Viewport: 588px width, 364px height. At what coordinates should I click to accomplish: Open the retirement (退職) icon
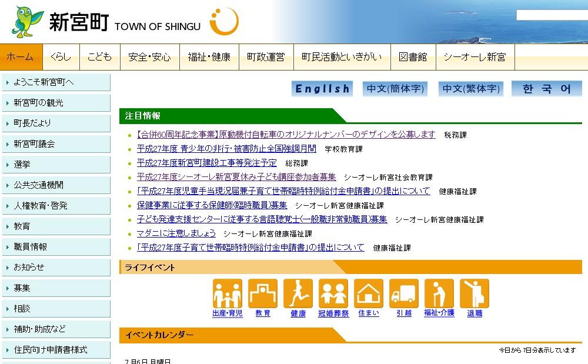475,293
